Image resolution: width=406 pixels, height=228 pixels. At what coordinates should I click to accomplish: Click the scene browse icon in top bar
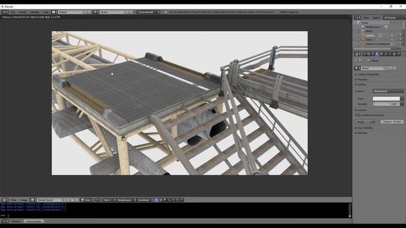(96, 12)
